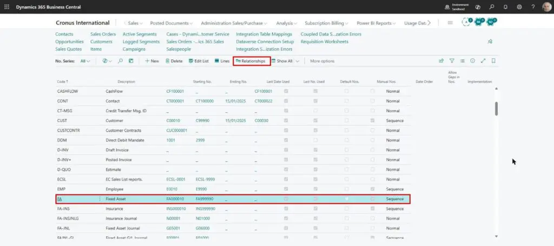Expand Administration Sales/Purchase menu
This screenshot has width=554, height=246.
pos(234,23)
